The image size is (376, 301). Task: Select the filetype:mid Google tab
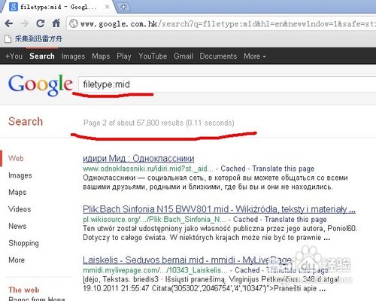(x=58, y=7)
